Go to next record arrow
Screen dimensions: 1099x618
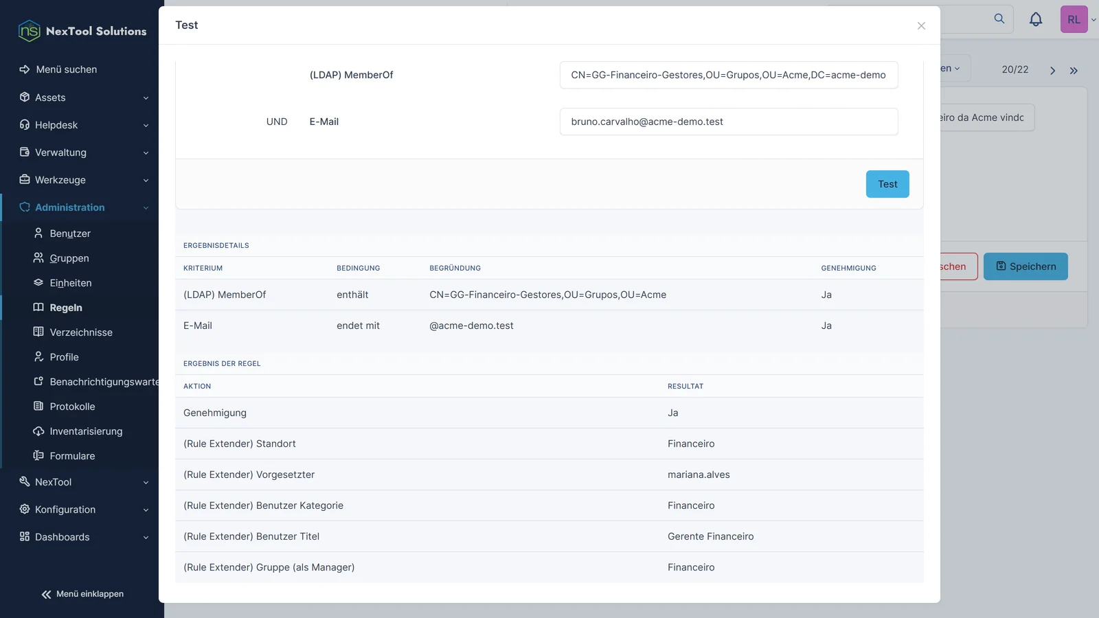pos(1052,70)
